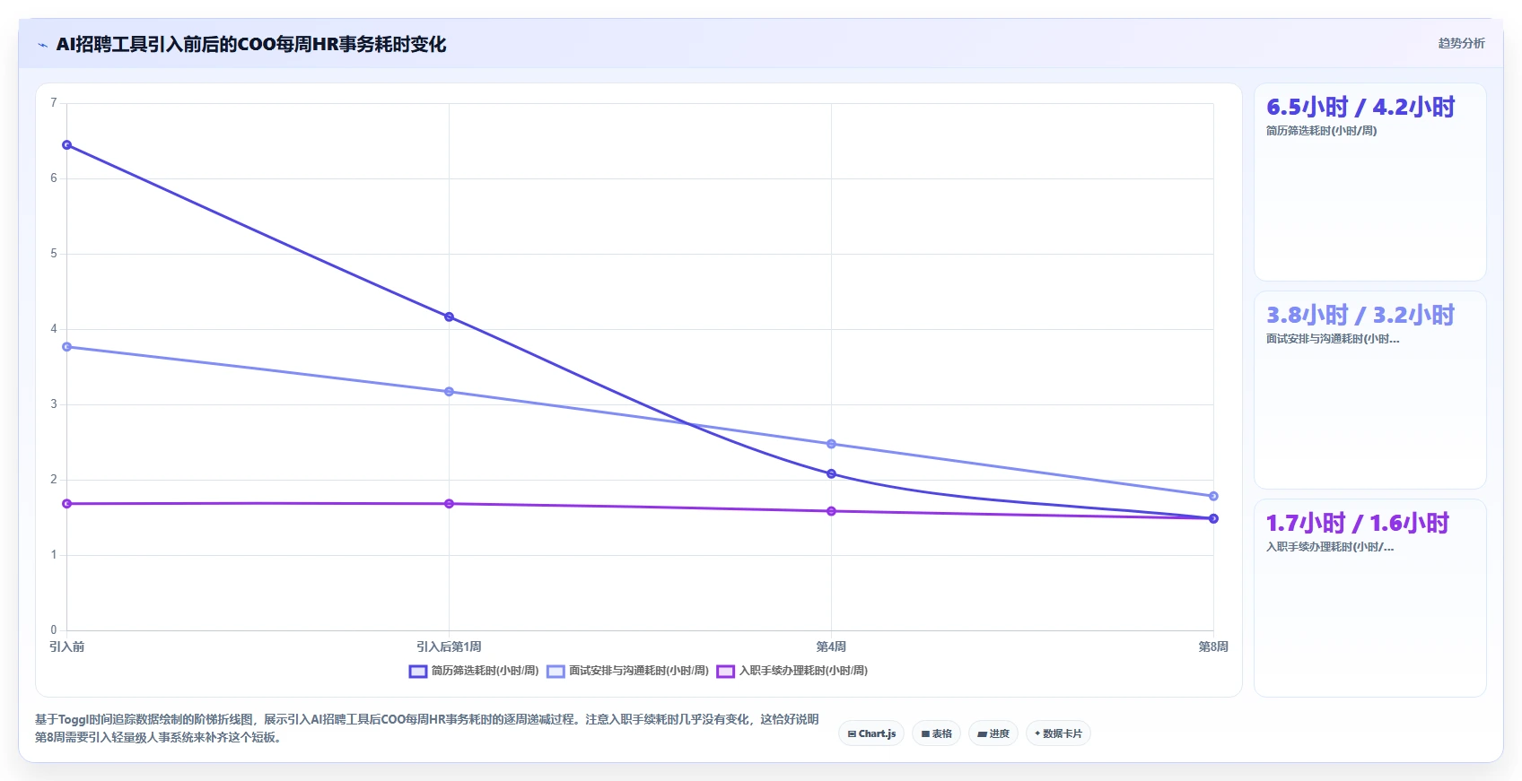Toggle 简历筛选耗时 legend series
This screenshot has width=1522, height=781.
(474, 671)
